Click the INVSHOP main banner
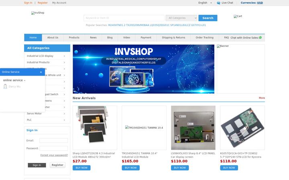This screenshot has width=289, height=180. [143, 69]
